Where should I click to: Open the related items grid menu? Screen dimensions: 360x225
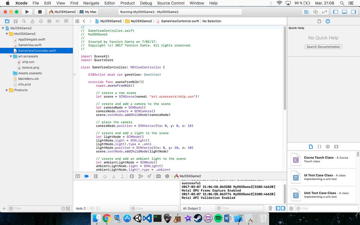(x=77, y=21)
